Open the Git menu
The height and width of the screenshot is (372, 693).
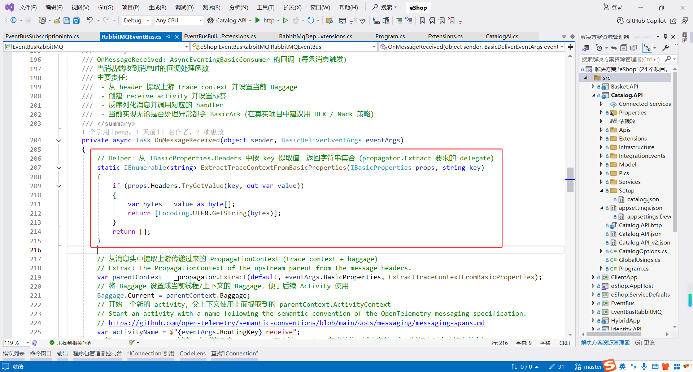[105, 7]
